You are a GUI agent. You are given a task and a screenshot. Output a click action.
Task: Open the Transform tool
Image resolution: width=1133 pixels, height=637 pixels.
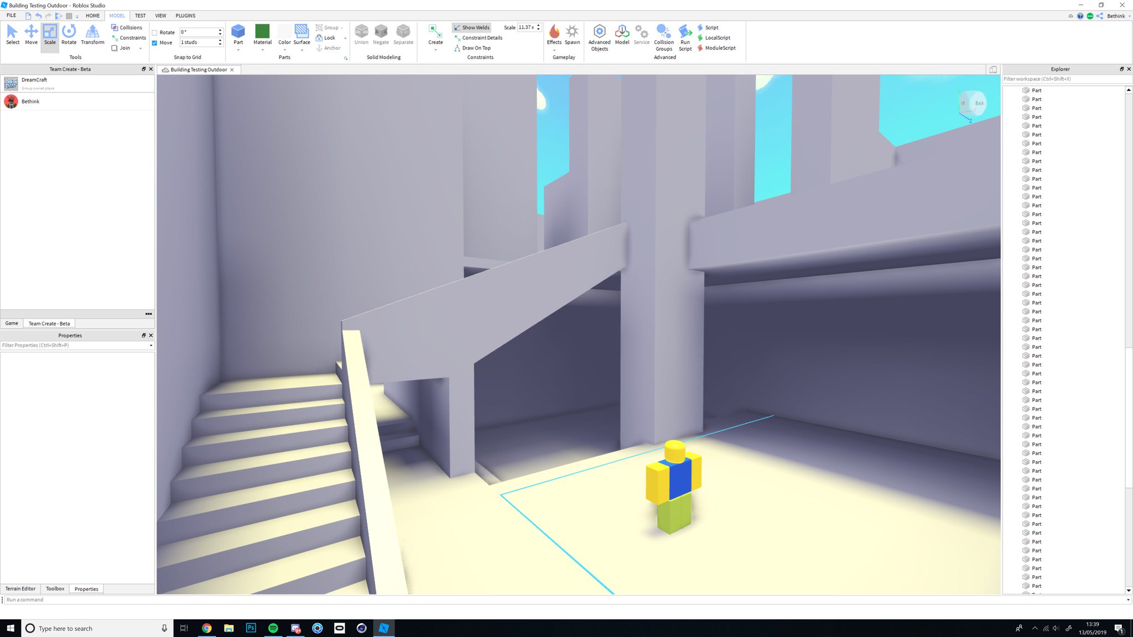(x=92, y=34)
